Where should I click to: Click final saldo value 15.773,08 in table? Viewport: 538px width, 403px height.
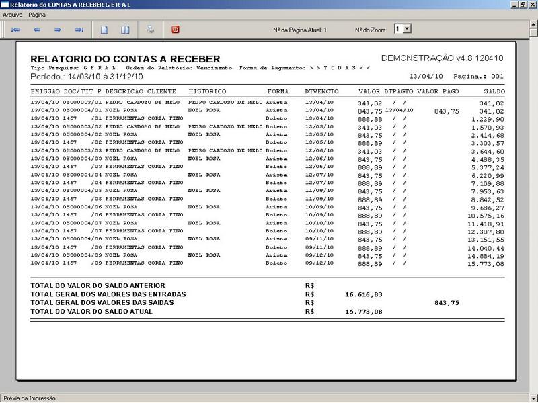486,264
